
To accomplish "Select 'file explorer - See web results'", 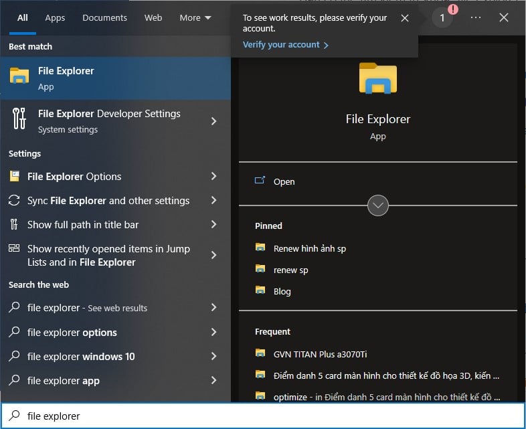I will click(87, 308).
